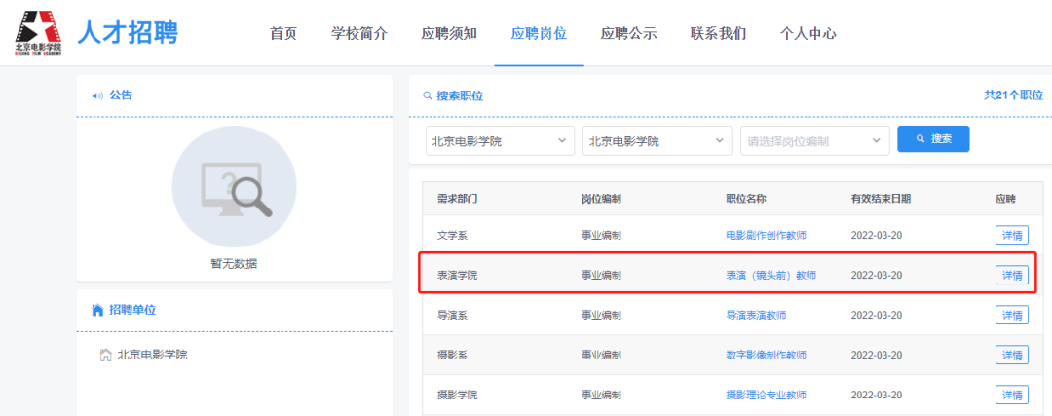The image size is (1052, 416).
Task: Click 详情 for 文学系 row
Action: point(1012,236)
